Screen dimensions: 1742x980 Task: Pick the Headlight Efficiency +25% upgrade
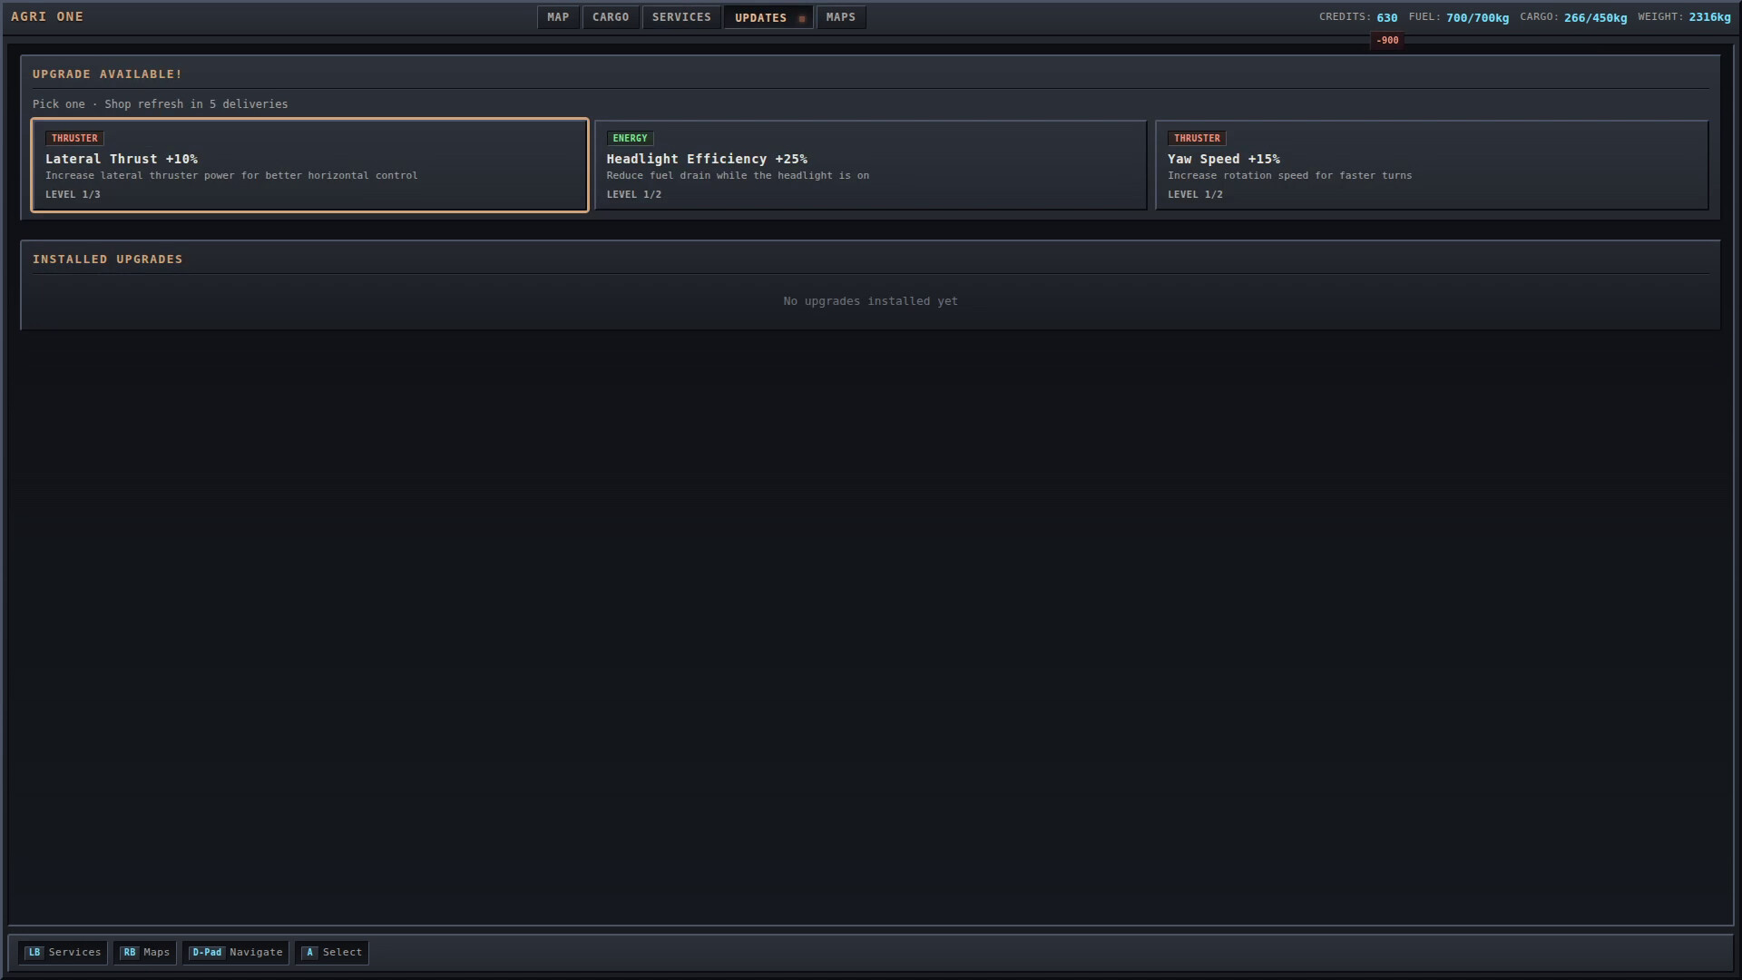870,165
